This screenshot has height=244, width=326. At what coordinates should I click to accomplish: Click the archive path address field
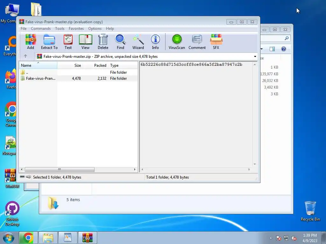(x=147, y=57)
